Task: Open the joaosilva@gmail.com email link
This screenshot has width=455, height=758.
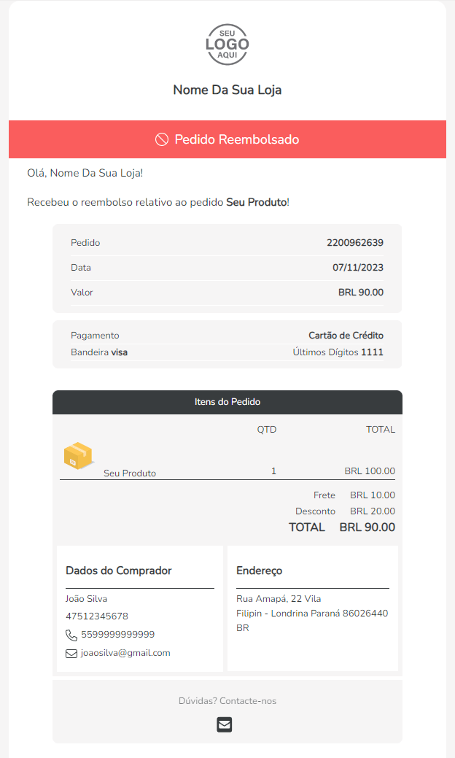Action: [x=125, y=653]
